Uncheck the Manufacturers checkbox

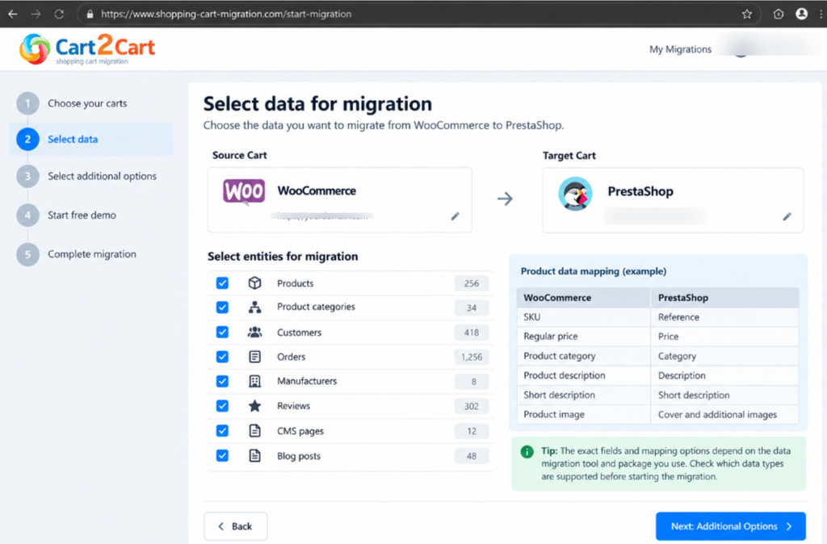tap(223, 381)
